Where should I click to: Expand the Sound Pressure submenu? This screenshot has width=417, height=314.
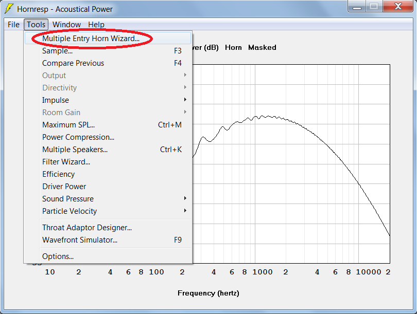(x=108, y=199)
